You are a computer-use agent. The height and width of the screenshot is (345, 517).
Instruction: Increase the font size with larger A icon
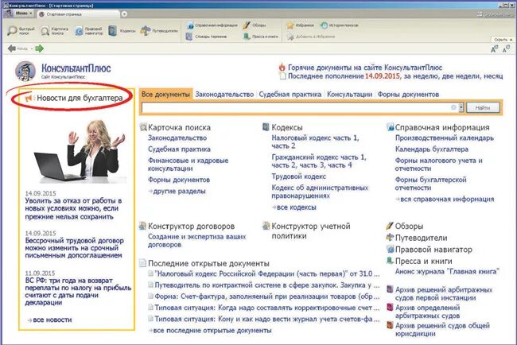(x=494, y=49)
